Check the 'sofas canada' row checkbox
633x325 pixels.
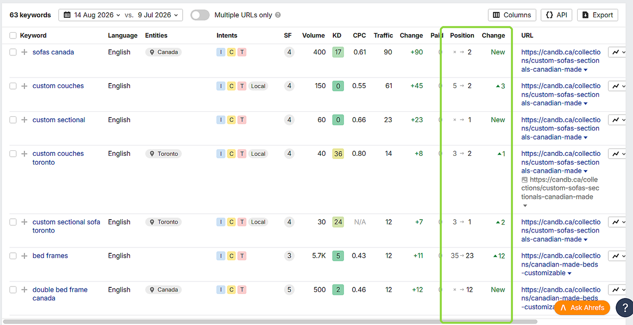(x=13, y=52)
